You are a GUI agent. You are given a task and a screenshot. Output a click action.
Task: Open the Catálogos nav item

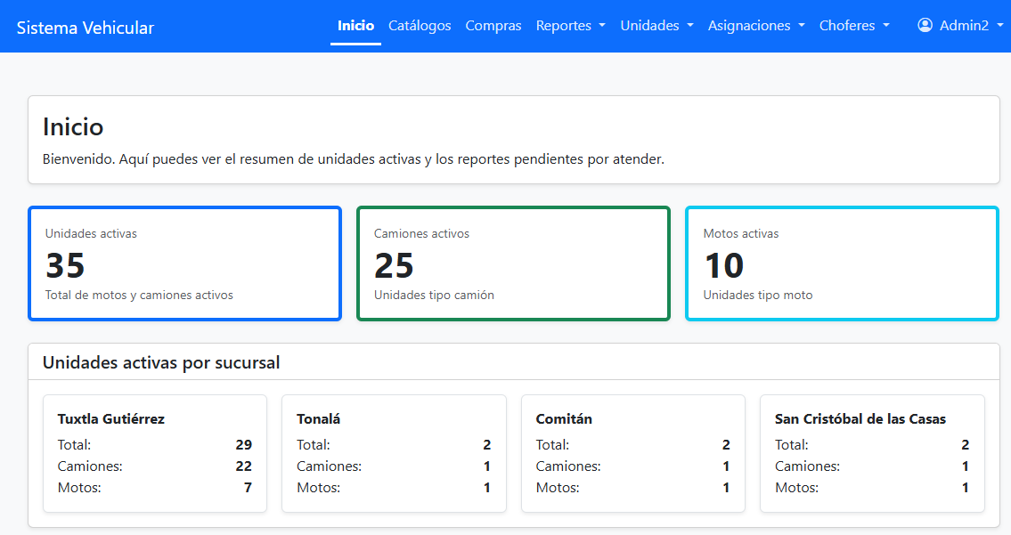click(x=420, y=26)
